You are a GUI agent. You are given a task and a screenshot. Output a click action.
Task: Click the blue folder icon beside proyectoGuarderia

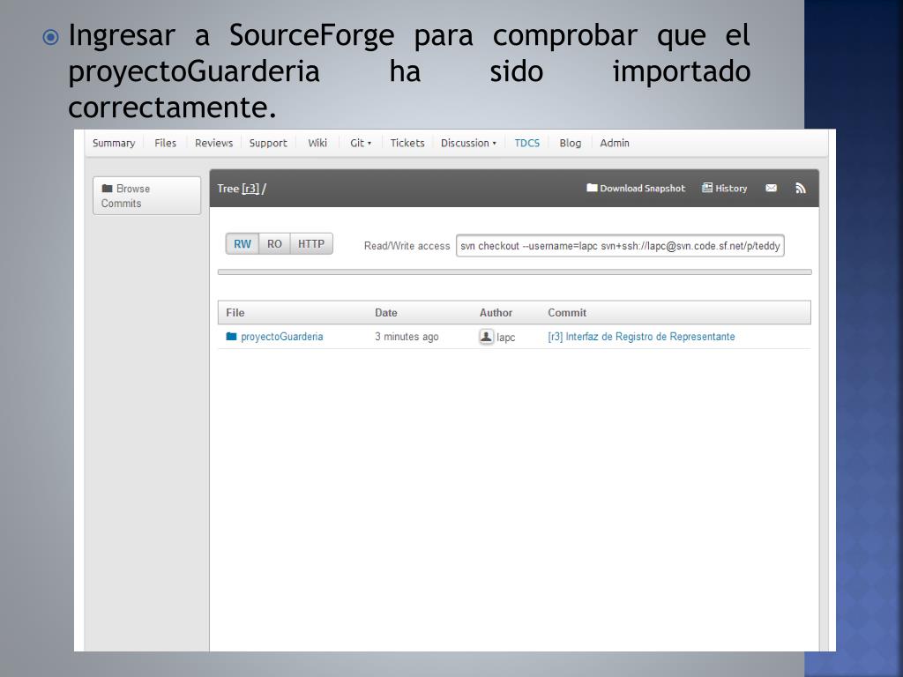point(232,336)
